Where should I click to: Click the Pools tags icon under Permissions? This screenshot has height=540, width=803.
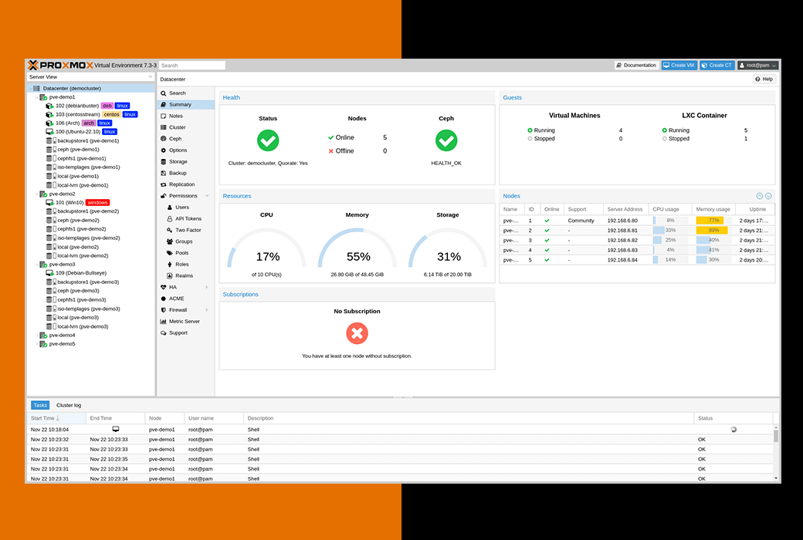(170, 253)
